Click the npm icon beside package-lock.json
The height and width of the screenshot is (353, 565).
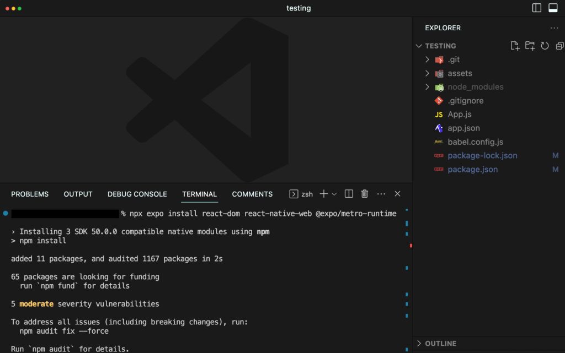[439, 156]
